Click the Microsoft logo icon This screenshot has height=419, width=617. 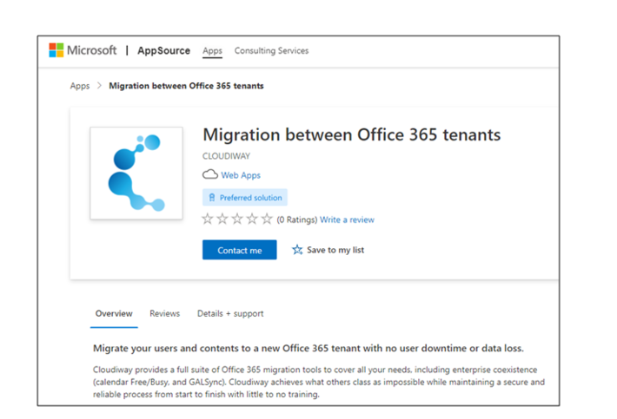pyautogui.click(x=56, y=50)
